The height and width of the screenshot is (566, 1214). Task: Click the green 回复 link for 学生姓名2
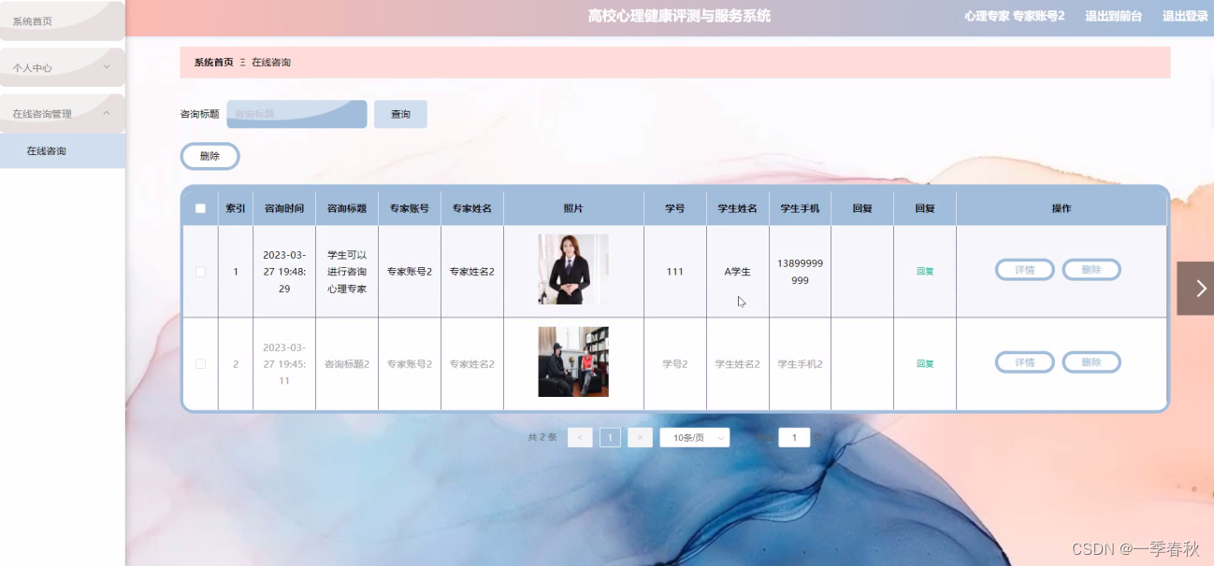pyautogui.click(x=925, y=363)
